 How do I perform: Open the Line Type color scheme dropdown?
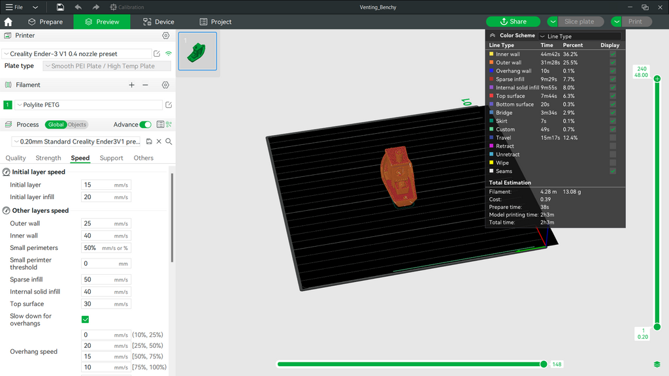click(x=579, y=37)
